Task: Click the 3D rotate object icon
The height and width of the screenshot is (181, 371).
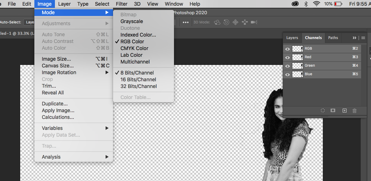Action: coord(217,22)
